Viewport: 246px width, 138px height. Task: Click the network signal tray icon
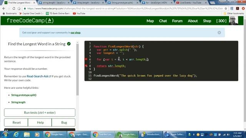tap(224, 135)
